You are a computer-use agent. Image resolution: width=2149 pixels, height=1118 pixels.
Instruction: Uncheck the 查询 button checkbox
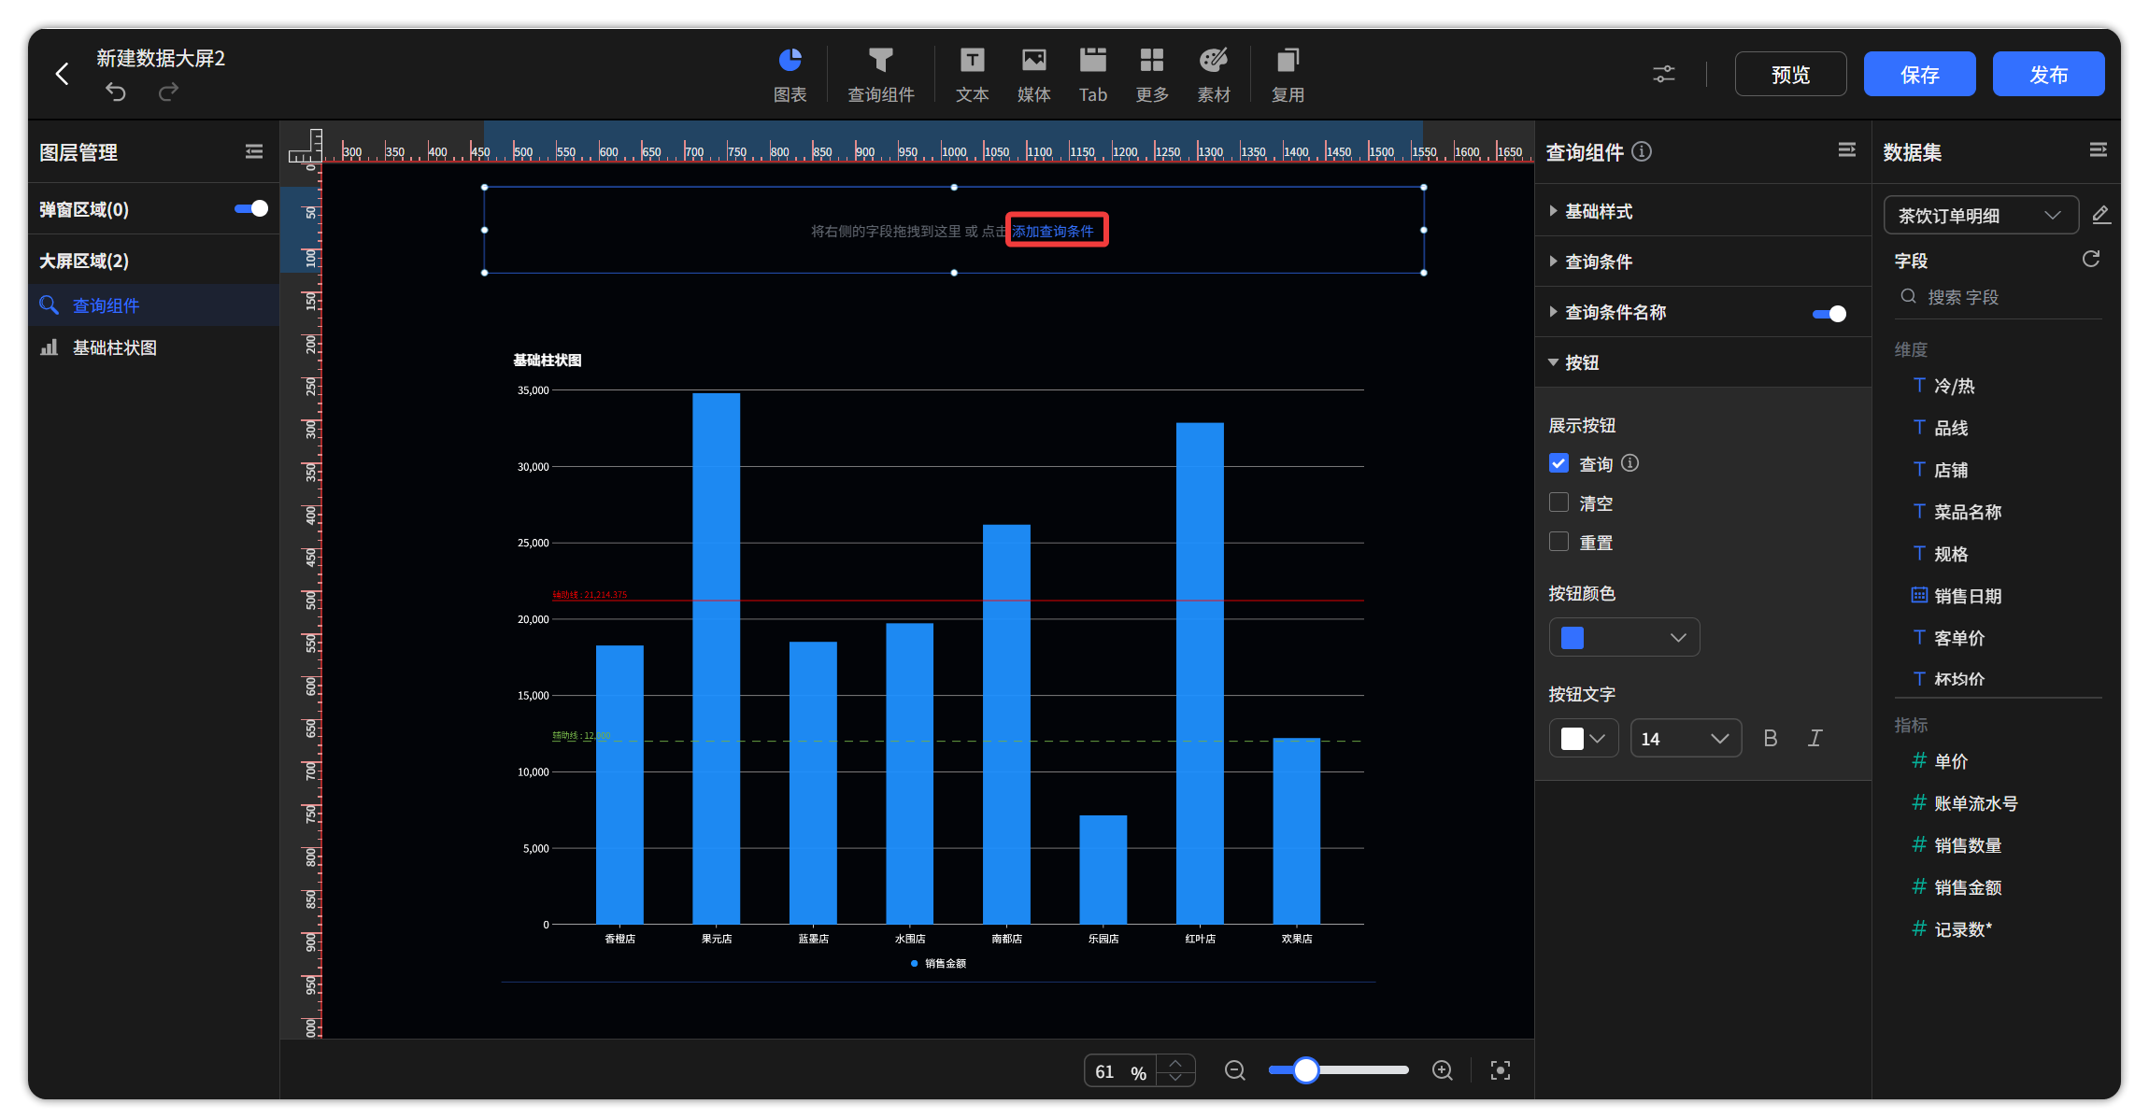coord(1558,463)
